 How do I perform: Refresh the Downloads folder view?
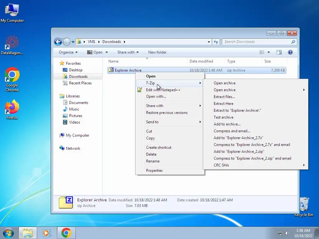point(216,42)
